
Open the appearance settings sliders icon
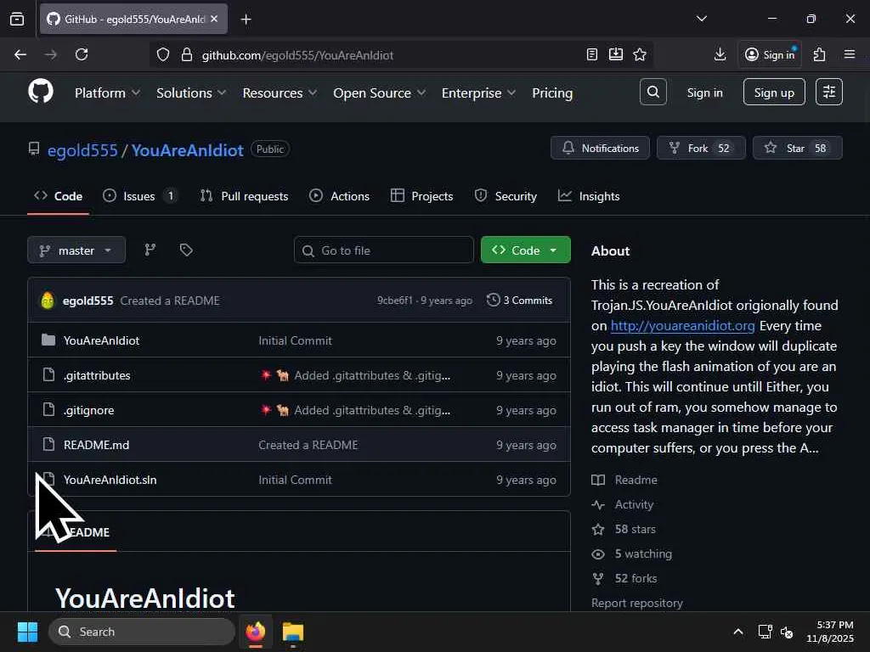click(x=829, y=92)
